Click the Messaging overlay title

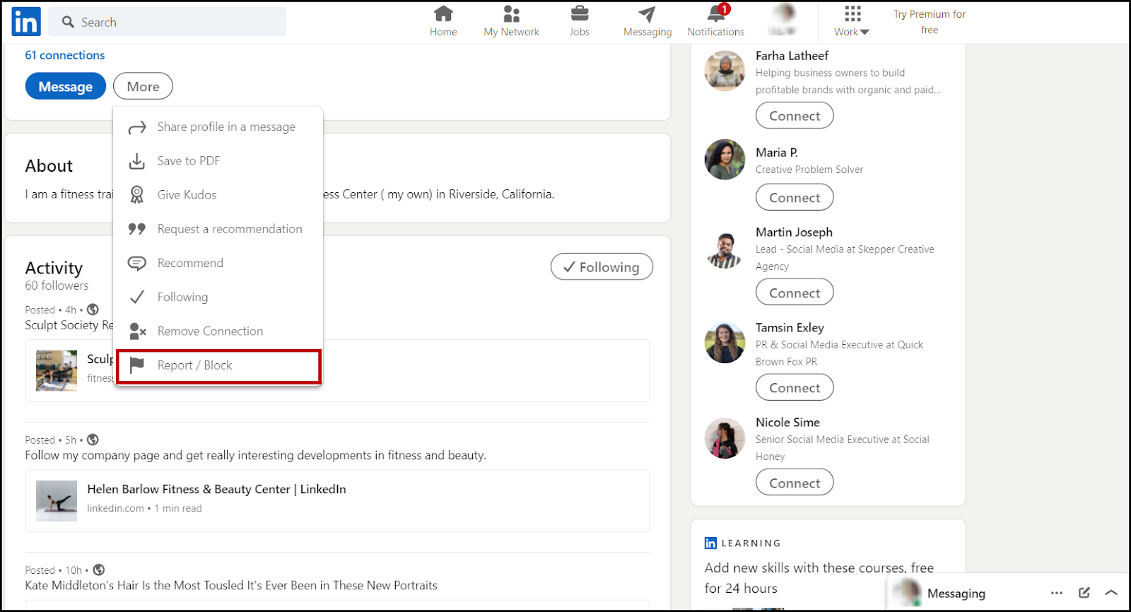tap(956, 593)
